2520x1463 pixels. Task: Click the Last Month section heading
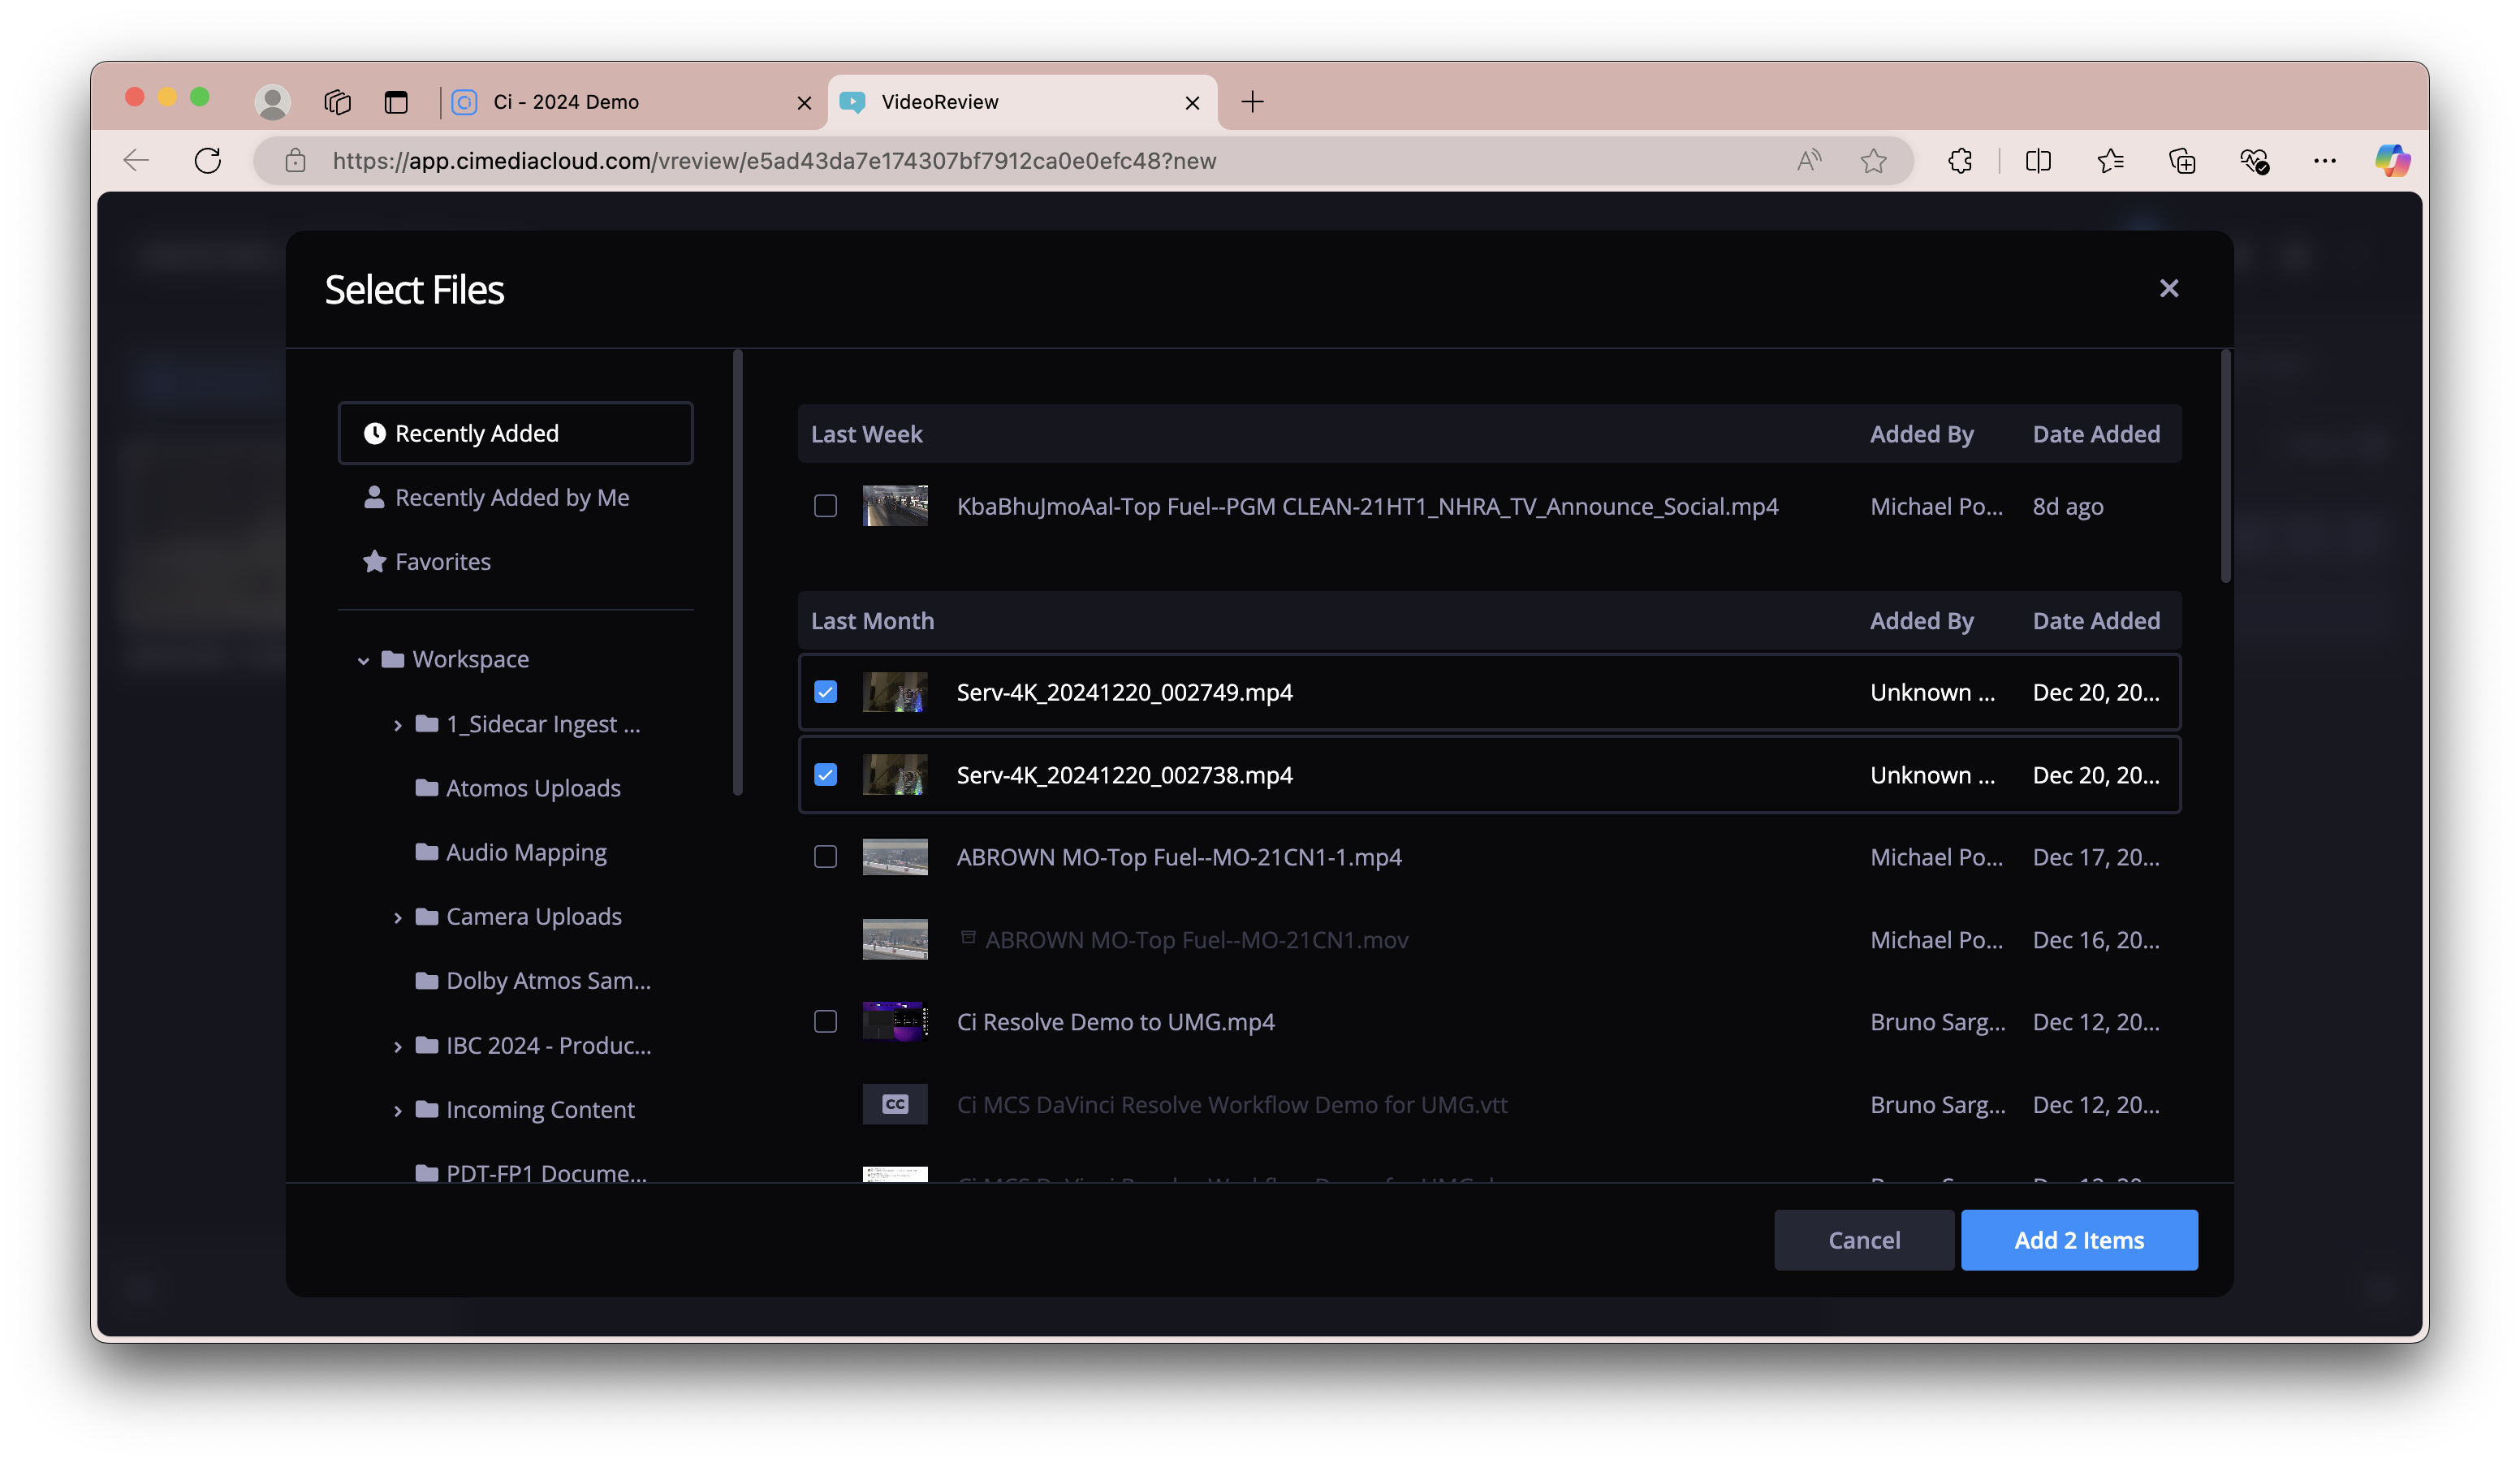(872, 621)
